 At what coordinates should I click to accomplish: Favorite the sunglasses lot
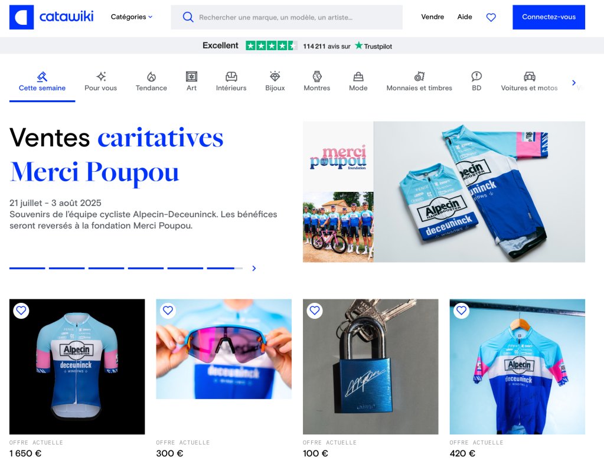point(168,310)
